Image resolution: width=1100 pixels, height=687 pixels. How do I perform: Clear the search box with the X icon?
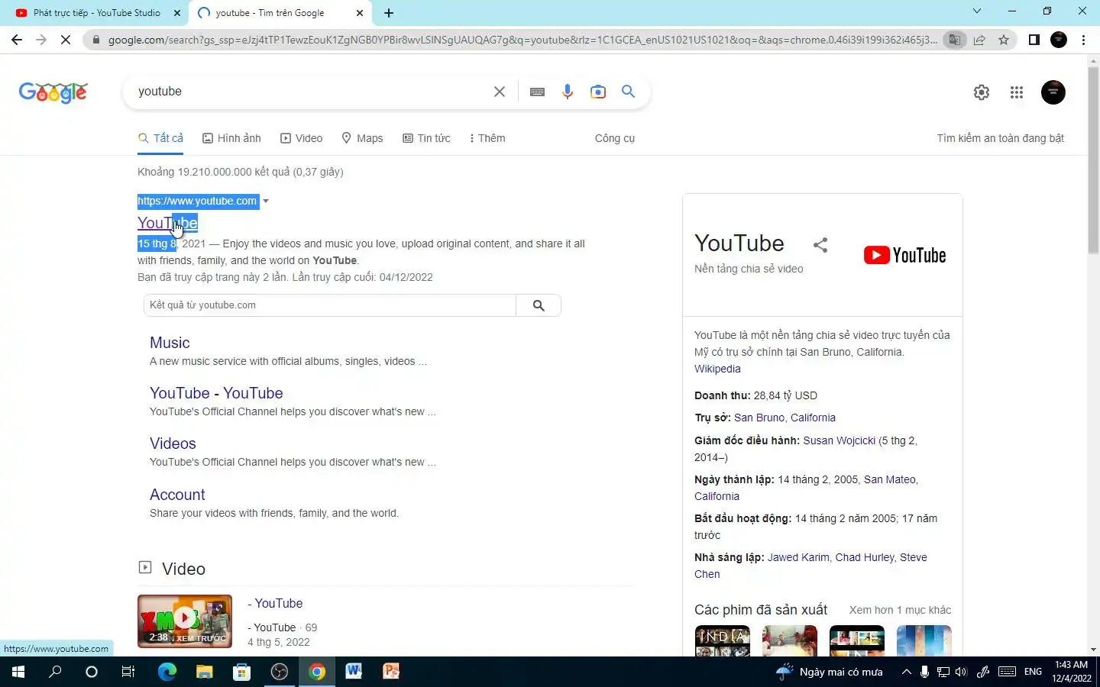(500, 92)
